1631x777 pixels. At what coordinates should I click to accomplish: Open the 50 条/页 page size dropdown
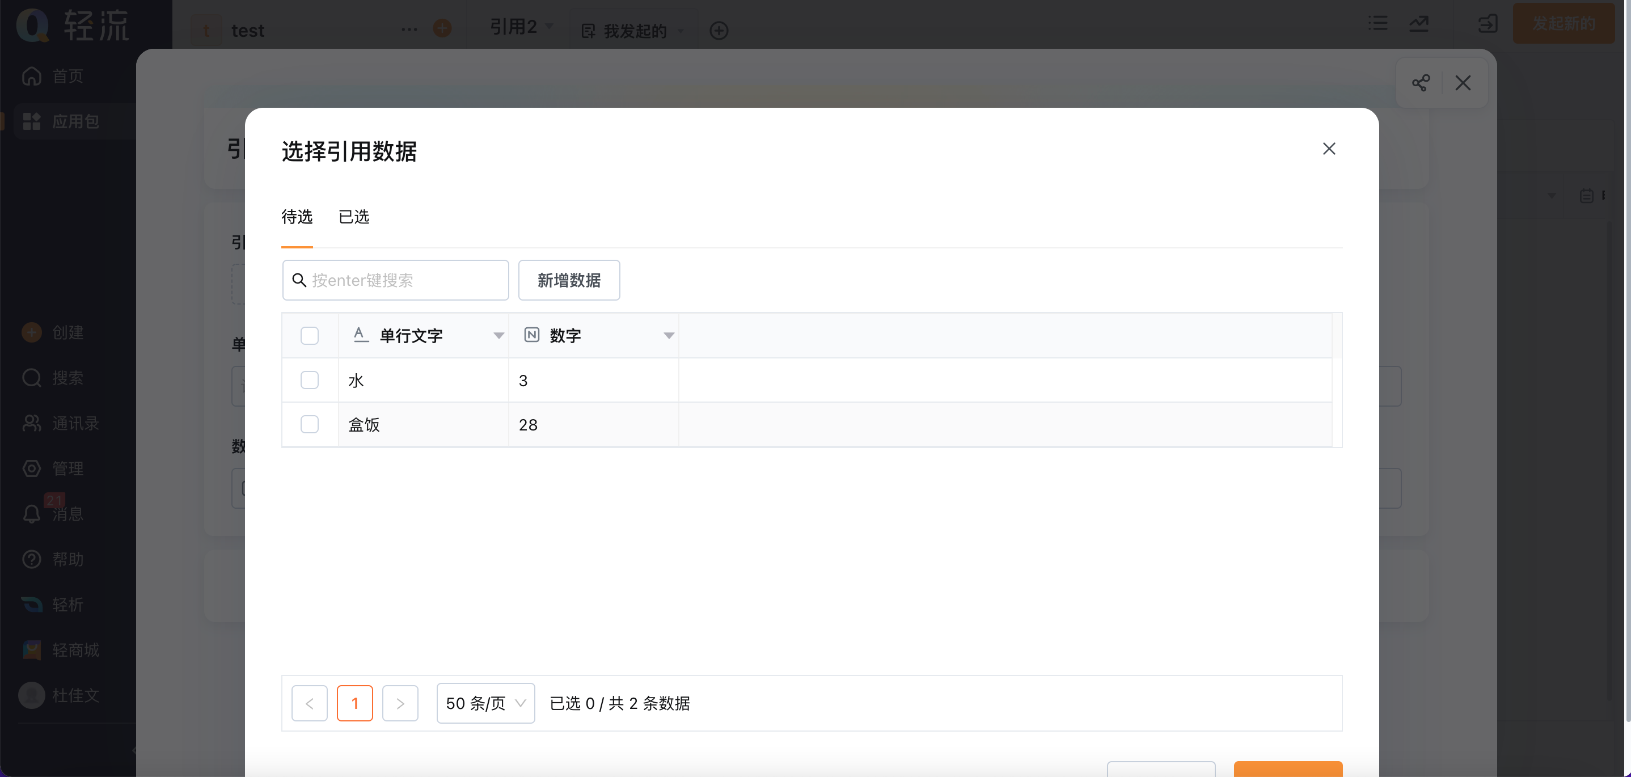click(x=485, y=703)
